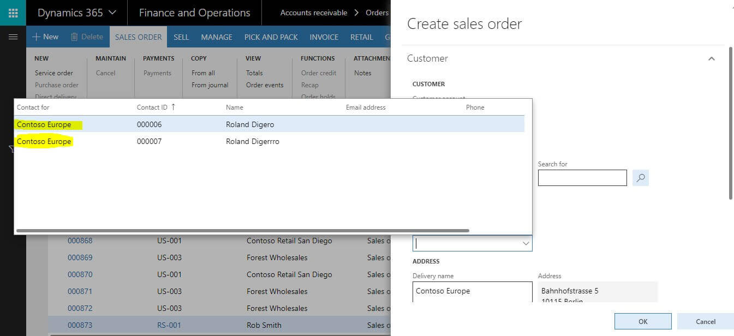Click Notes under ATTACHMENTS
The image size is (734, 336).
362,73
